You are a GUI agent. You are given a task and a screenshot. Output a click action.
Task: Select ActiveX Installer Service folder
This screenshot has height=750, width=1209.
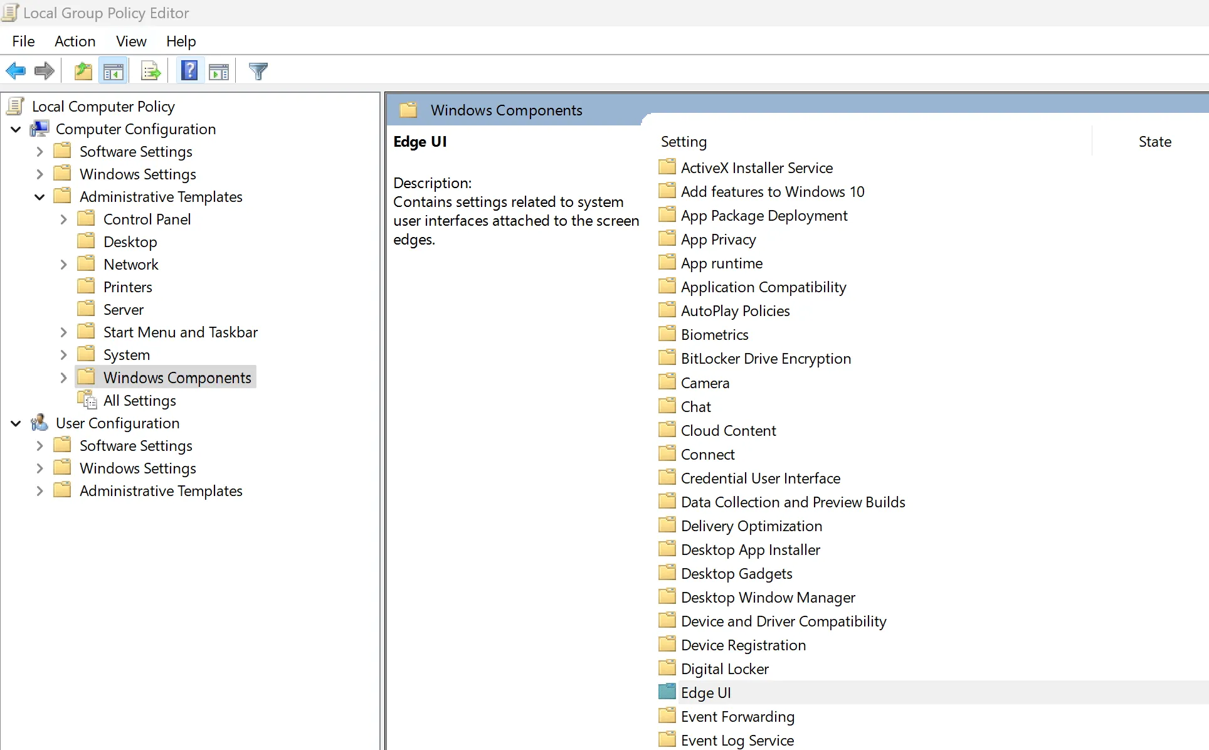(x=757, y=167)
